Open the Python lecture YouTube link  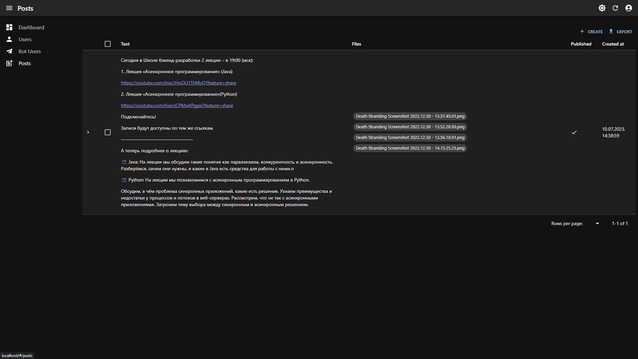[x=177, y=105]
